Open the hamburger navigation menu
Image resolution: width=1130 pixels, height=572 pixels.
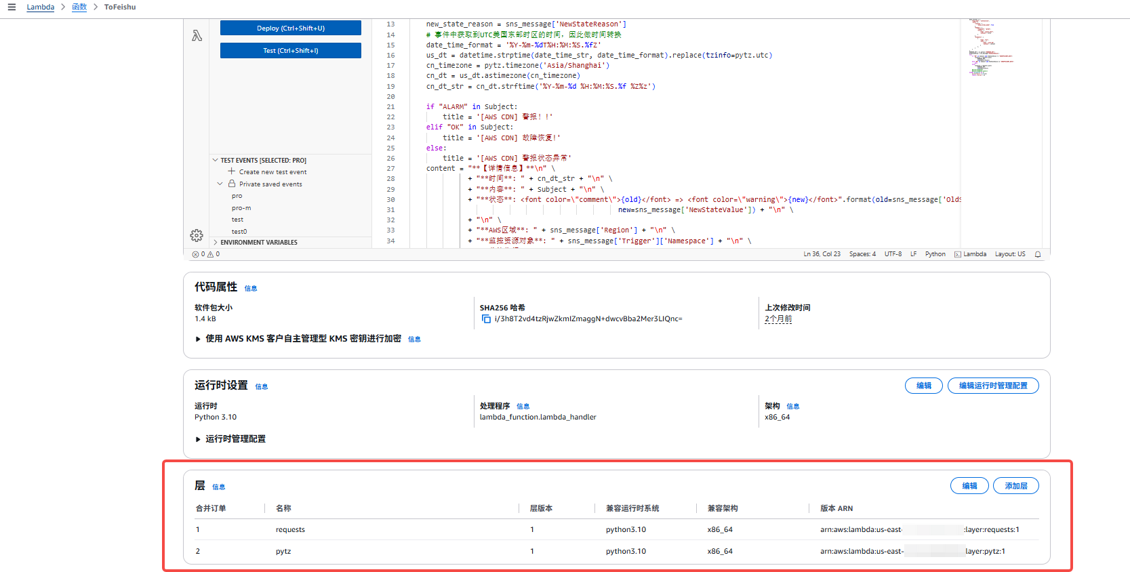(x=12, y=7)
